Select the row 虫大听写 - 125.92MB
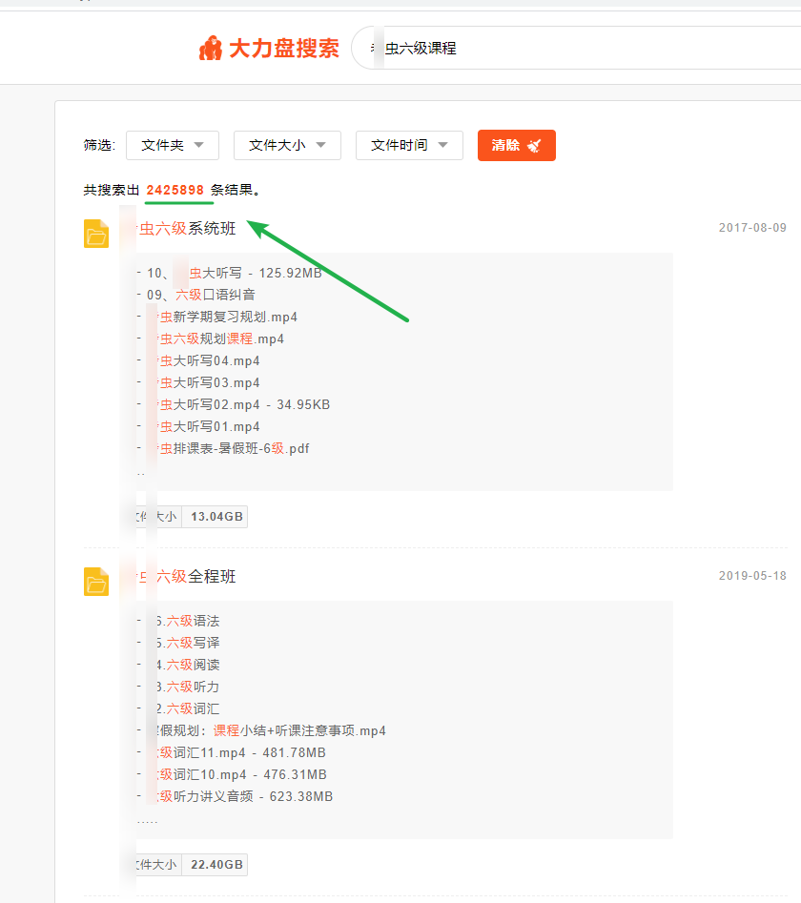801x903 pixels. click(235, 273)
